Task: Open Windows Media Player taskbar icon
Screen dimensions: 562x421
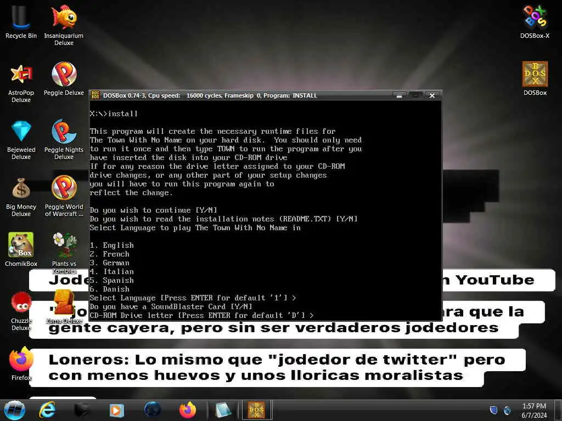Action: [116, 410]
